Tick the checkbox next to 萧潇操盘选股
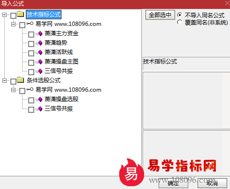 tap(31, 100)
